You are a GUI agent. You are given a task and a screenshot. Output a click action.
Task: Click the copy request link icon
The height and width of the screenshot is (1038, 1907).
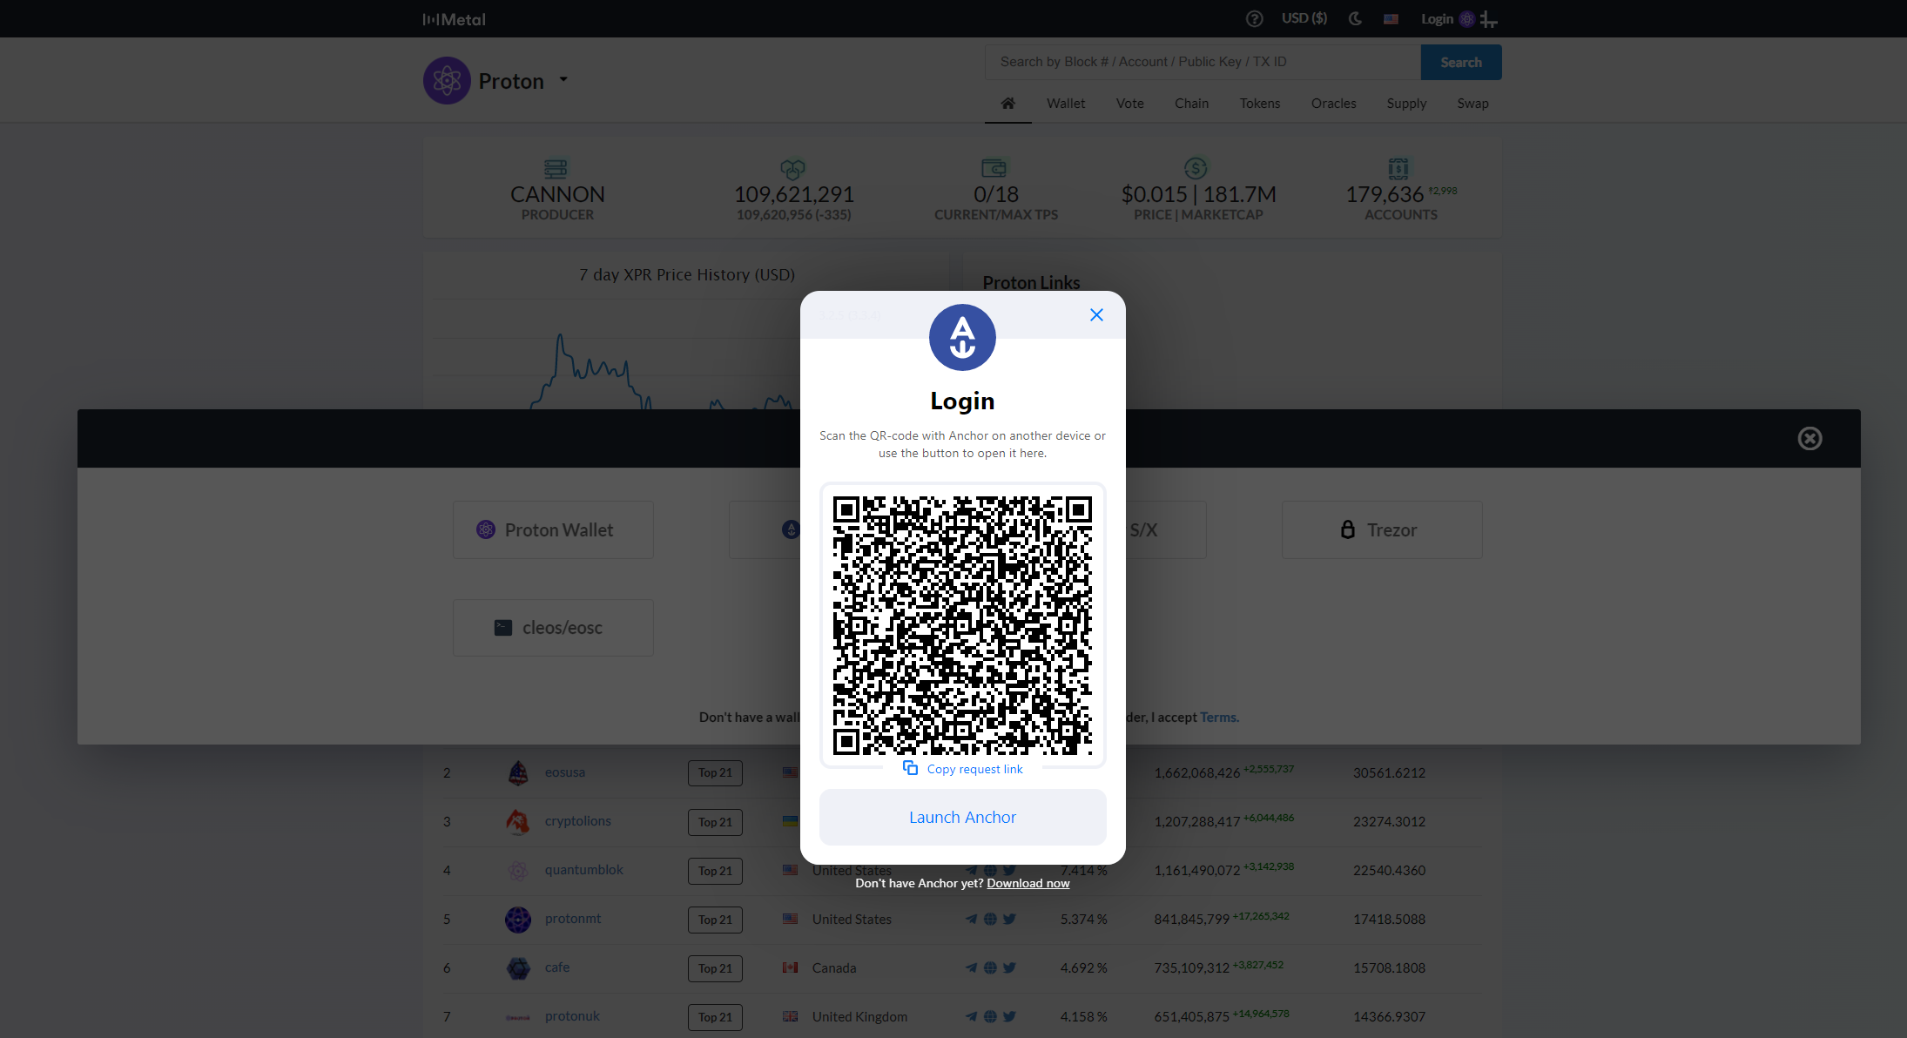(910, 768)
